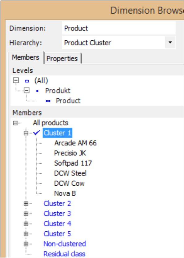Click the Dimension field showing Product
Image resolution: width=184 pixels, height=258 pixels.
click(x=119, y=28)
